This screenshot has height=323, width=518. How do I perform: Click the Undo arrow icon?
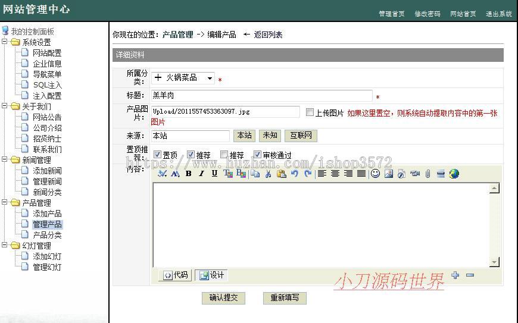[x=295, y=174]
